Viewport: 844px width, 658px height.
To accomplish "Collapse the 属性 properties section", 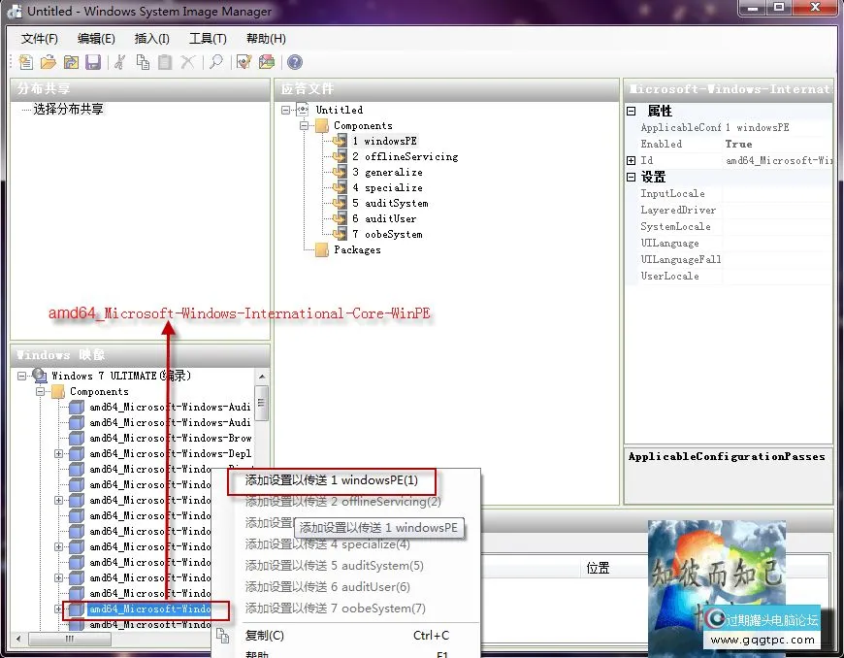I will coord(631,112).
